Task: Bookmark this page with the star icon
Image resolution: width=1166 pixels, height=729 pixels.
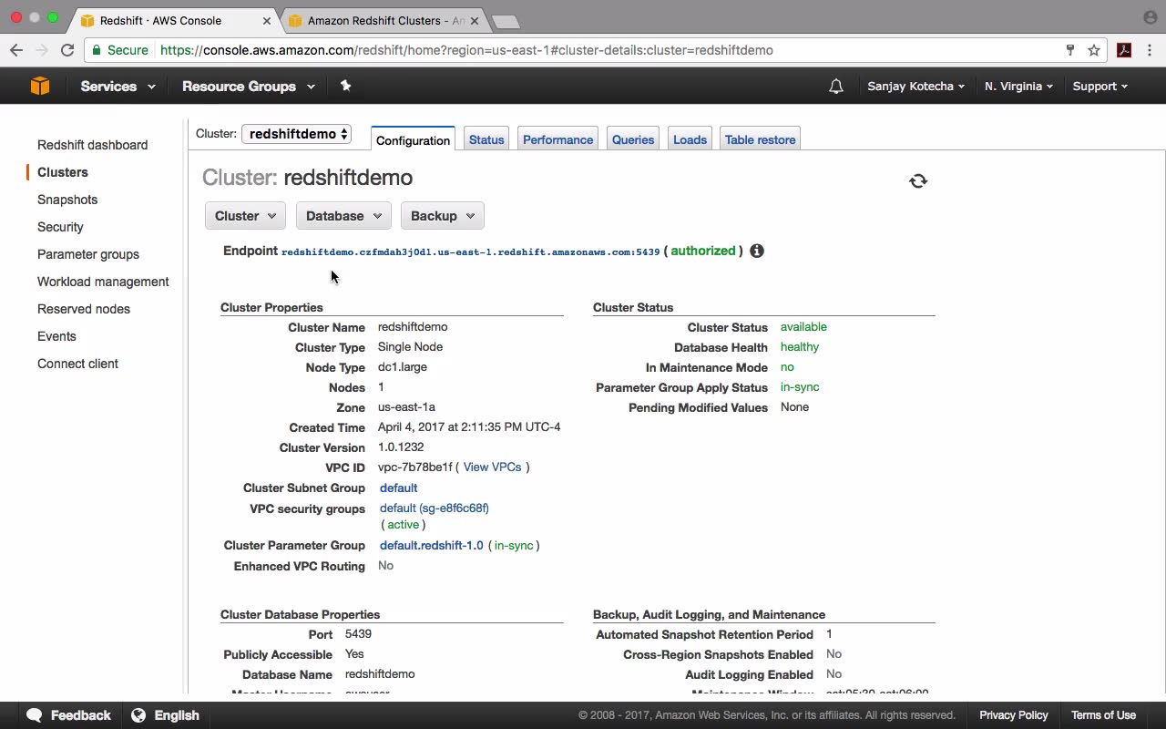Action: 1094,50
